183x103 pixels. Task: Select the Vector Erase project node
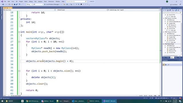[170, 44]
